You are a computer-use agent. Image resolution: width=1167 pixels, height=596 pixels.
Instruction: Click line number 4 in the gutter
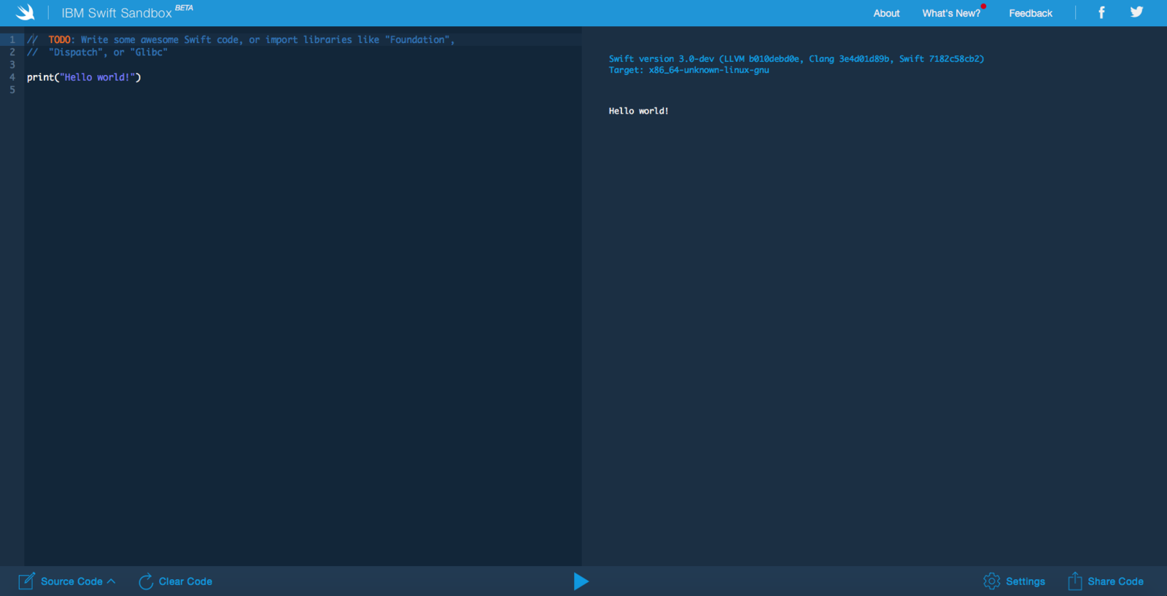[12, 77]
